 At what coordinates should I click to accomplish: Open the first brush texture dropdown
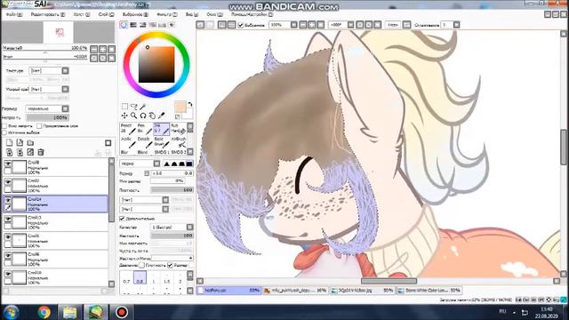165,199
